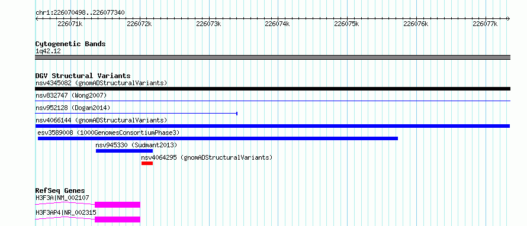Click the H3F3A intron connector line
The image size is (527, 226).
(x=65, y=203)
